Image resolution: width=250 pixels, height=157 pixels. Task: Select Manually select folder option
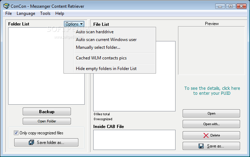tap(98, 47)
